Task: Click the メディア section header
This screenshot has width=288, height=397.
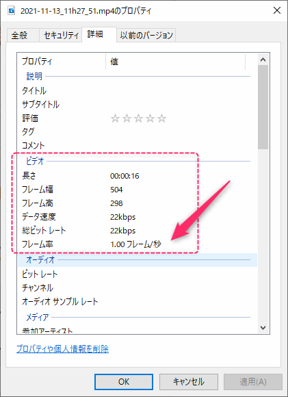Action: (x=38, y=317)
